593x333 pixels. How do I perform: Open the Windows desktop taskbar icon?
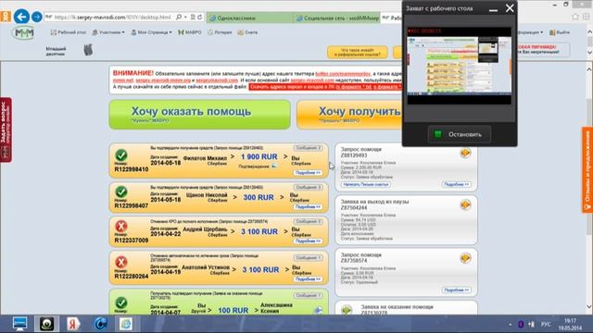pos(19,324)
